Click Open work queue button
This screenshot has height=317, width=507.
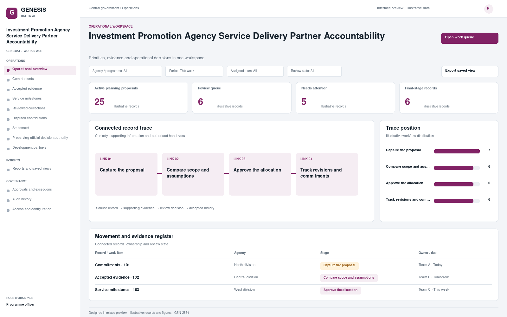click(470, 38)
